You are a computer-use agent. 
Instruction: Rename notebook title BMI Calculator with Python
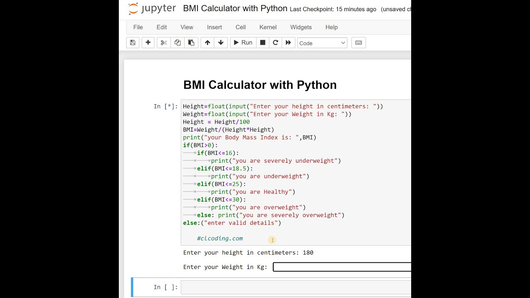pyautogui.click(x=235, y=9)
